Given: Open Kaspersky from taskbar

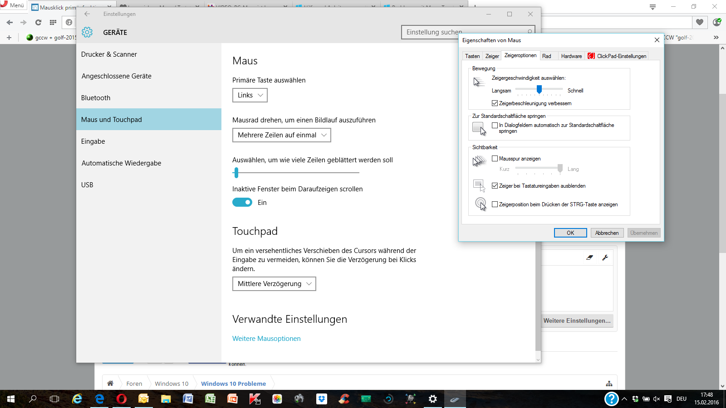Looking at the screenshot, I should [255, 399].
